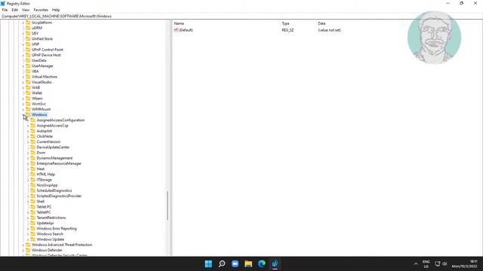Select the DynamicManagement key label
The height and width of the screenshot is (271, 483).
pos(54,158)
